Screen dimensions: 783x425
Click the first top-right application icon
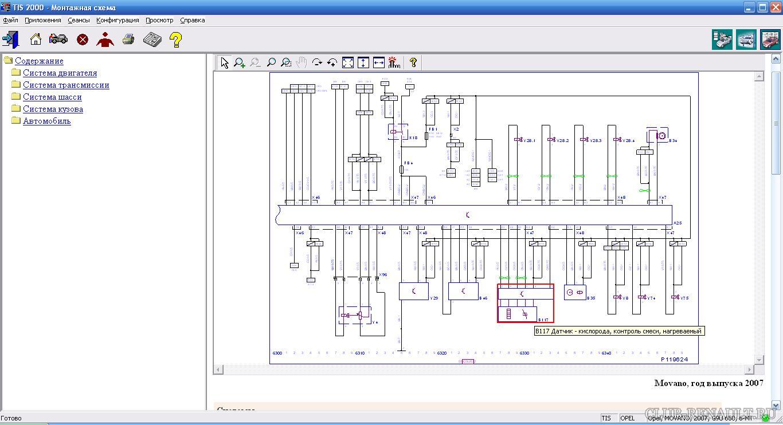(x=722, y=40)
